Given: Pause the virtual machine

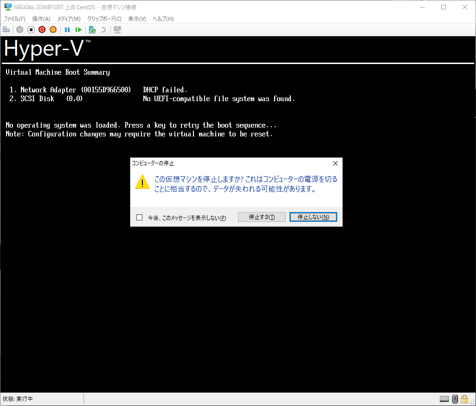Looking at the screenshot, I should (67, 30).
